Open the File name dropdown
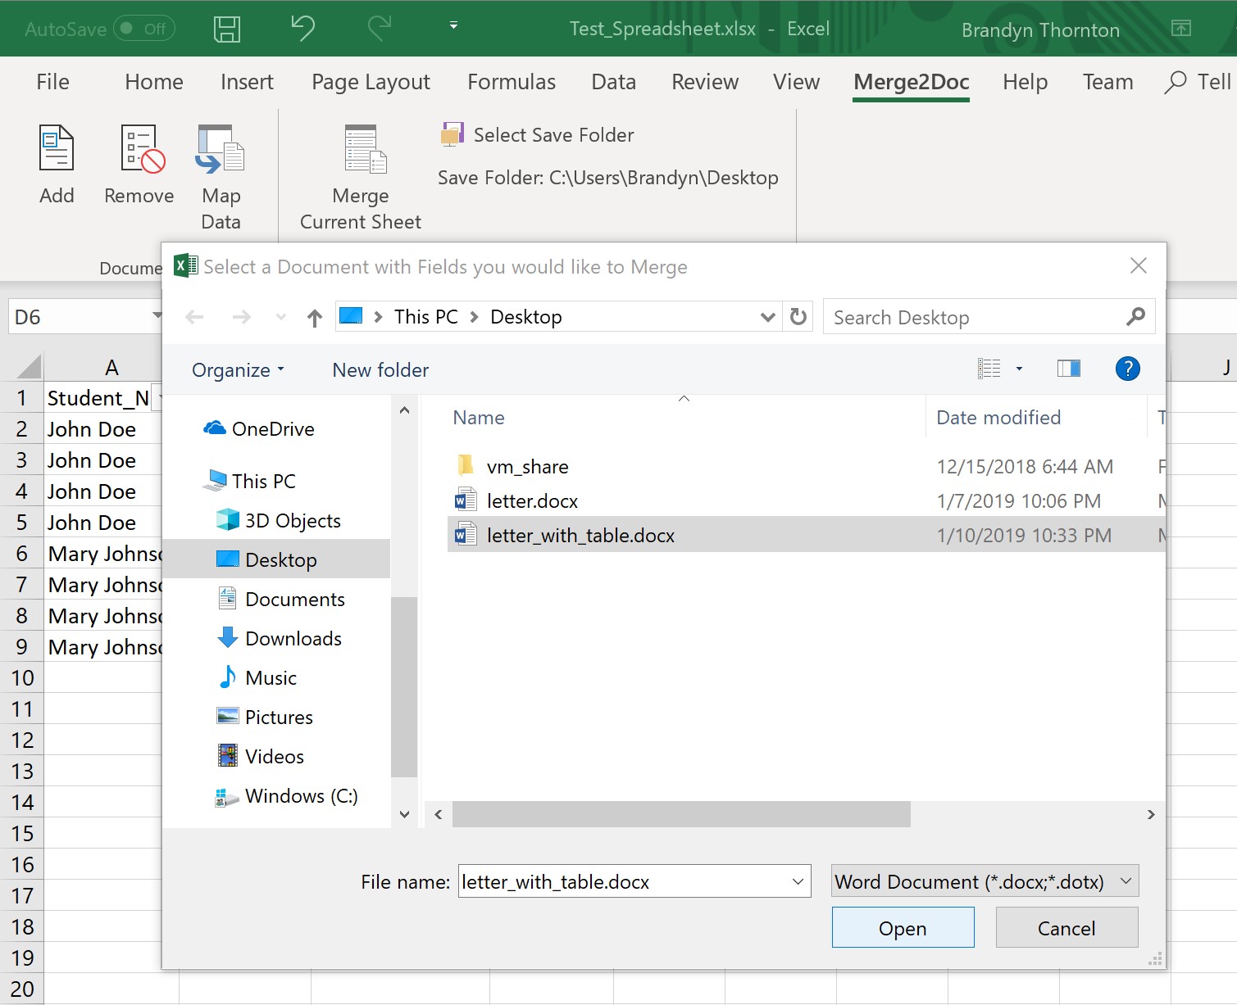 point(798,881)
